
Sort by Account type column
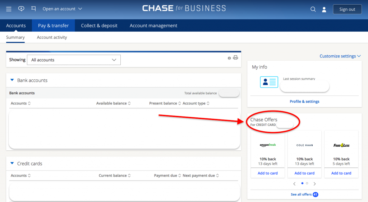[x=196, y=103]
